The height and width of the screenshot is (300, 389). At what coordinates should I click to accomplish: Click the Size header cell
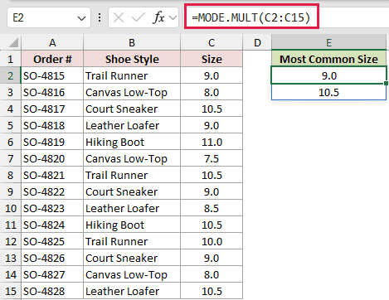click(212, 59)
